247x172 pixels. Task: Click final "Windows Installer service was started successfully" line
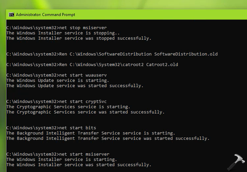tap(79, 165)
